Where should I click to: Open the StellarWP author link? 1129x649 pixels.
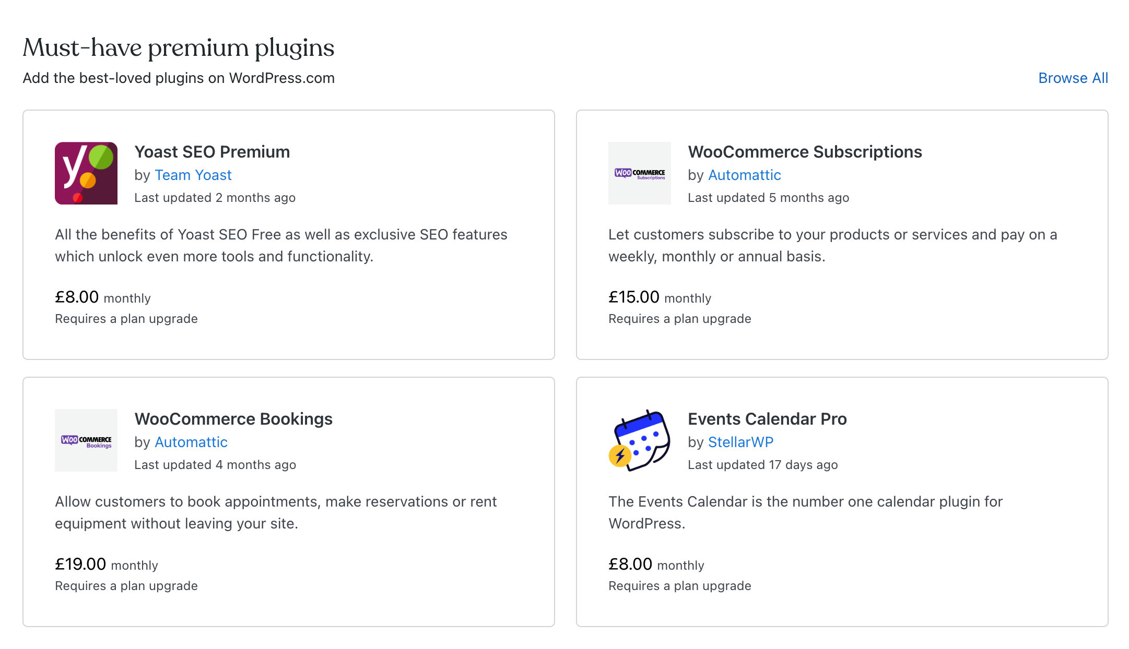click(740, 442)
